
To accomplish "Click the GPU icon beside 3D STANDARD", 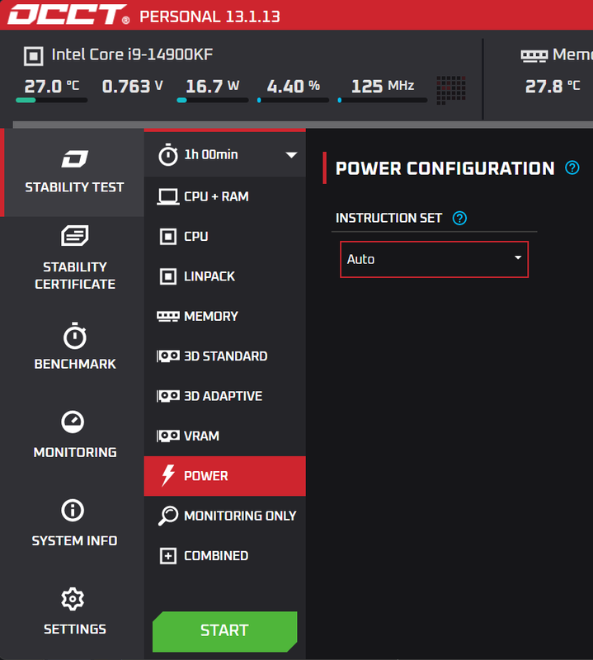I will 168,356.
